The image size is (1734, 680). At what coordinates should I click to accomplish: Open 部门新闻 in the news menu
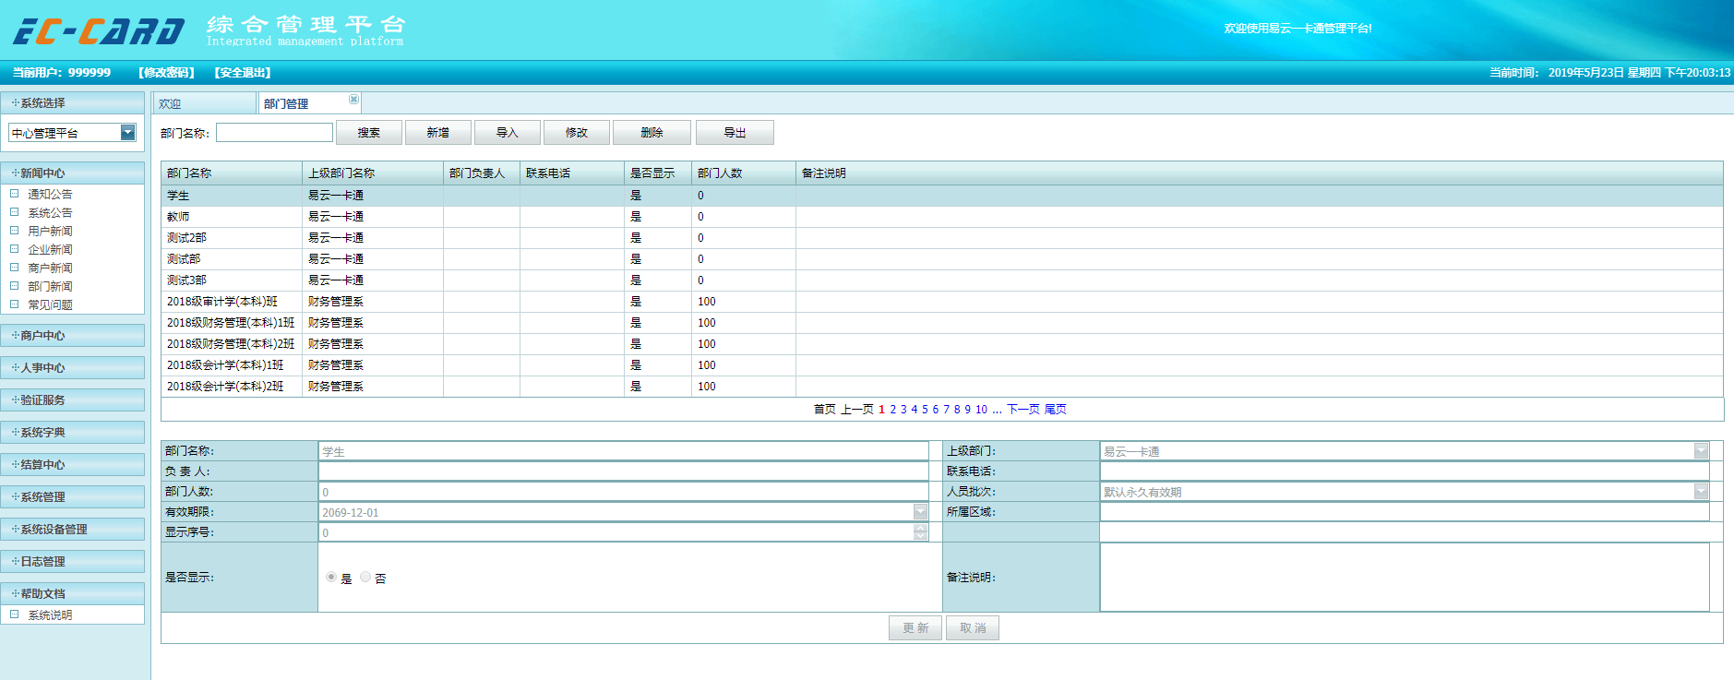[50, 286]
